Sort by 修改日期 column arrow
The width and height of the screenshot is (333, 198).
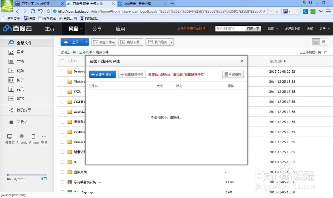tap(285, 61)
